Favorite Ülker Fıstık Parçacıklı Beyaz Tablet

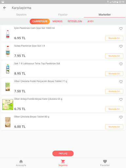(121, 82)
